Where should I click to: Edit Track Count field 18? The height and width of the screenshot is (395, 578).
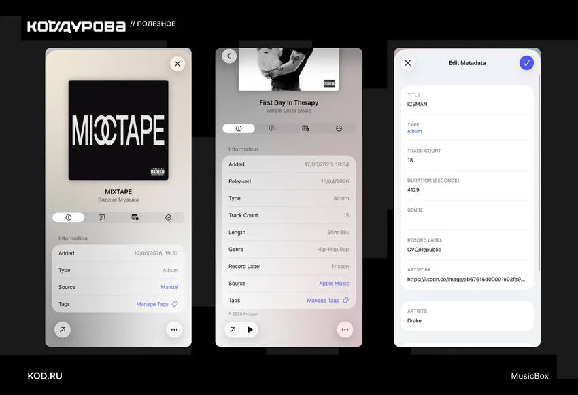(x=467, y=156)
